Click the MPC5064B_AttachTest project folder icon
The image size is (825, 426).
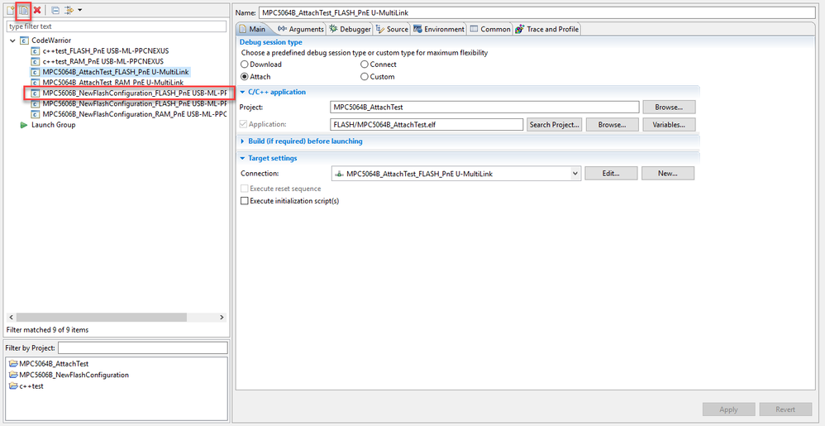pyautogui.click(x=13, y=364)
